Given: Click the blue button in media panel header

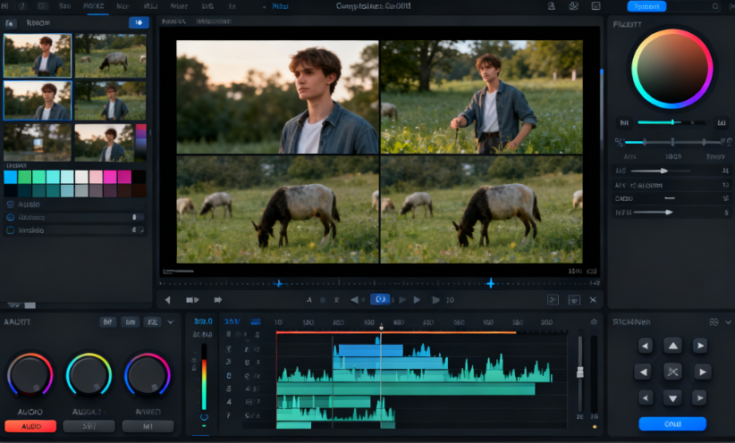Looking at the screenshot, I should click(139, 22).
